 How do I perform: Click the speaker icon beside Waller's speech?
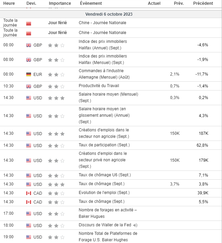135,225
